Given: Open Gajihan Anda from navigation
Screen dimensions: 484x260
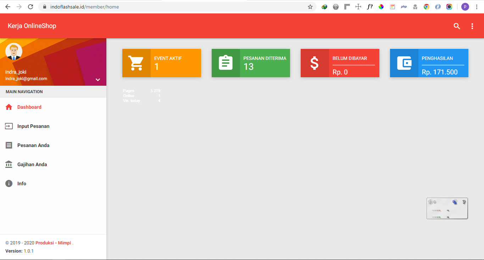Looking at the screenshot, I should click(x=32, y=164).
